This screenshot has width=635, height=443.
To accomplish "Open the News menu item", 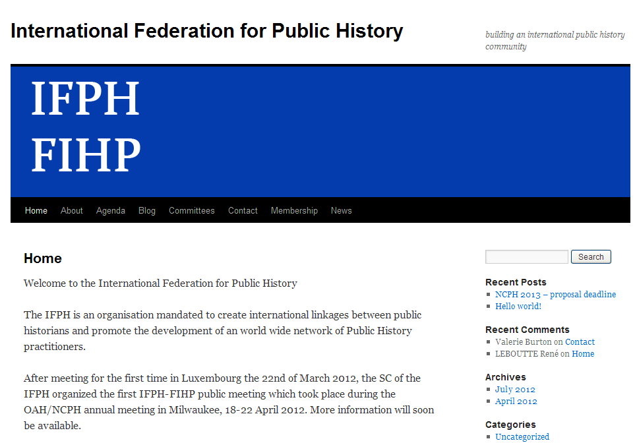I will [341, 210].
